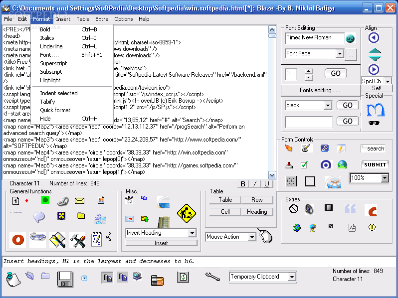Click the ellipsis button beside Font Face
398x298 pixels.
tap(351, 55)
